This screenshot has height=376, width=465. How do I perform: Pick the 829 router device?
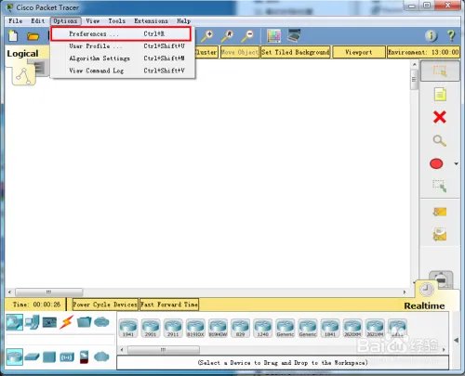240,328
